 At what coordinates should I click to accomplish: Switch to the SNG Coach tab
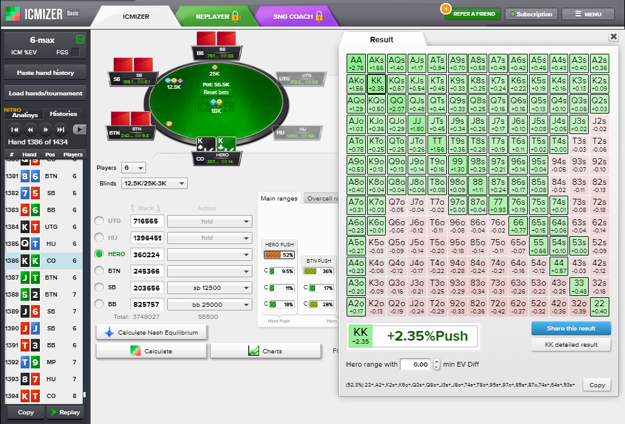[297, 16]
